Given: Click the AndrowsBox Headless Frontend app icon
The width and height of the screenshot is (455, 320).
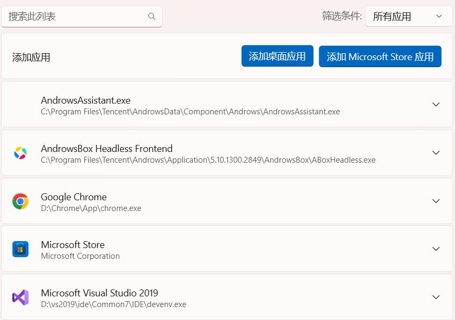Looking at the screenshot, I should pyautogui.click(x=20, y=152).
